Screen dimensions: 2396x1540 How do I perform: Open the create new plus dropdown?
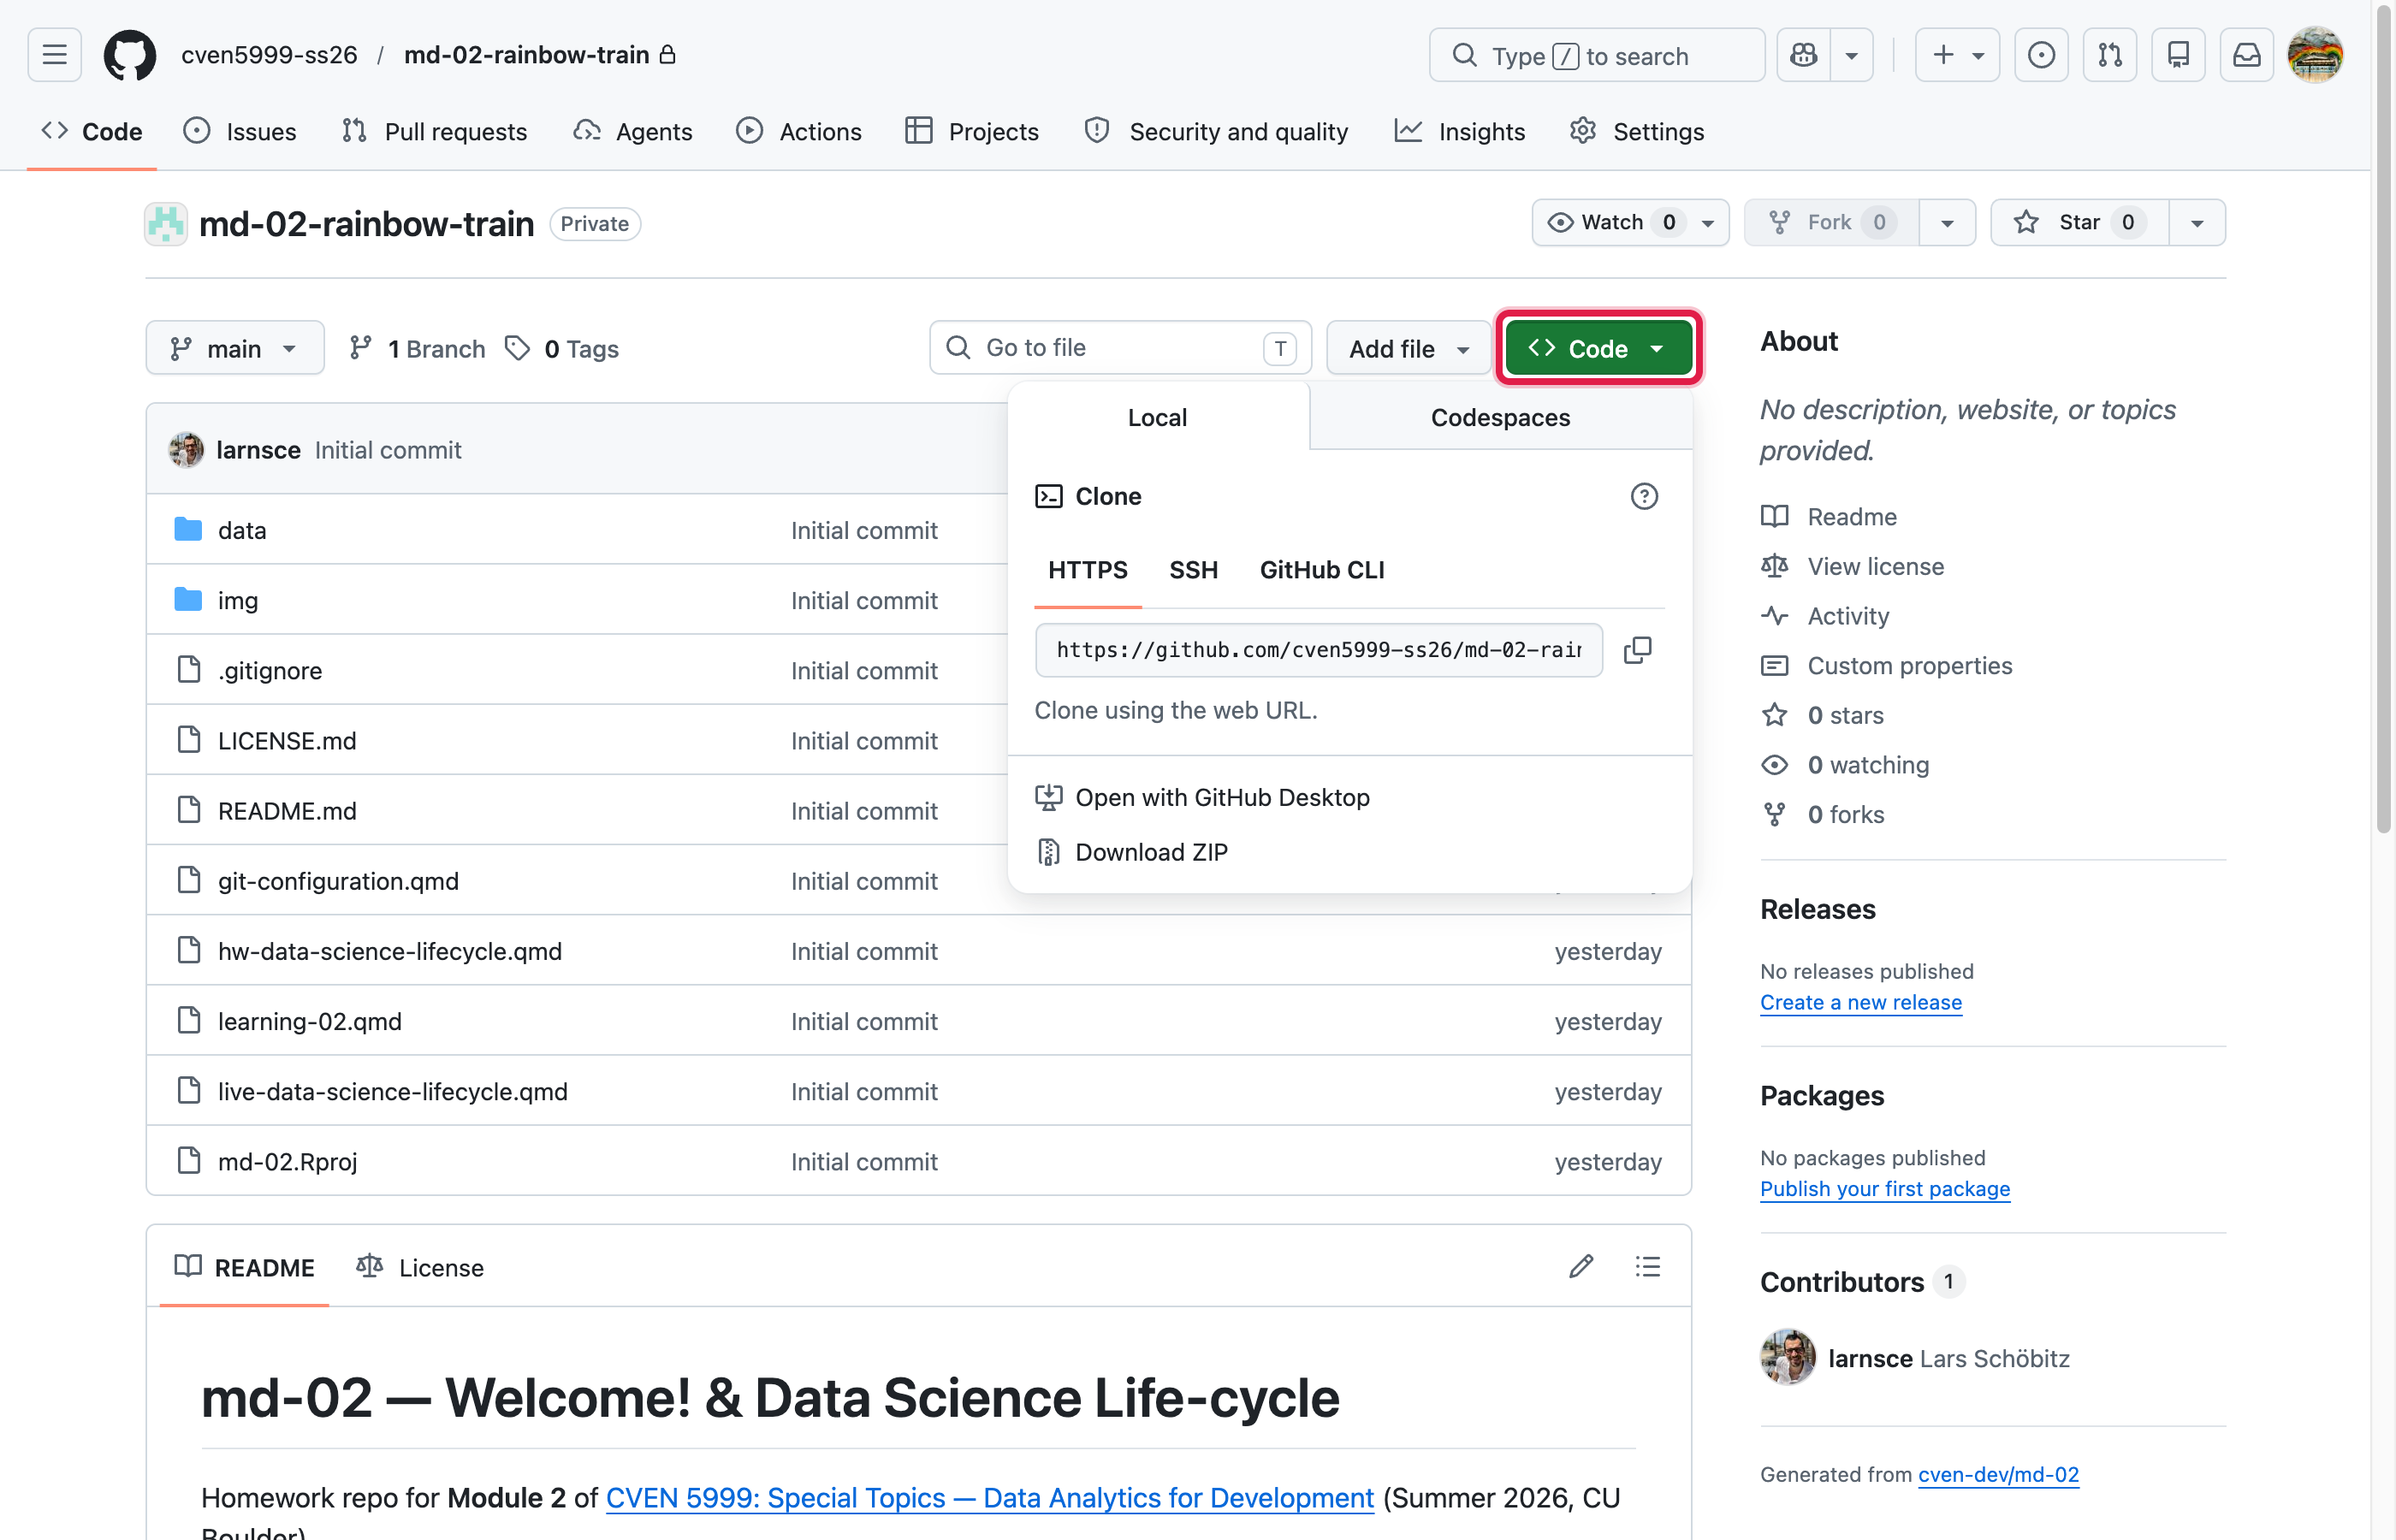point(1957,55)
